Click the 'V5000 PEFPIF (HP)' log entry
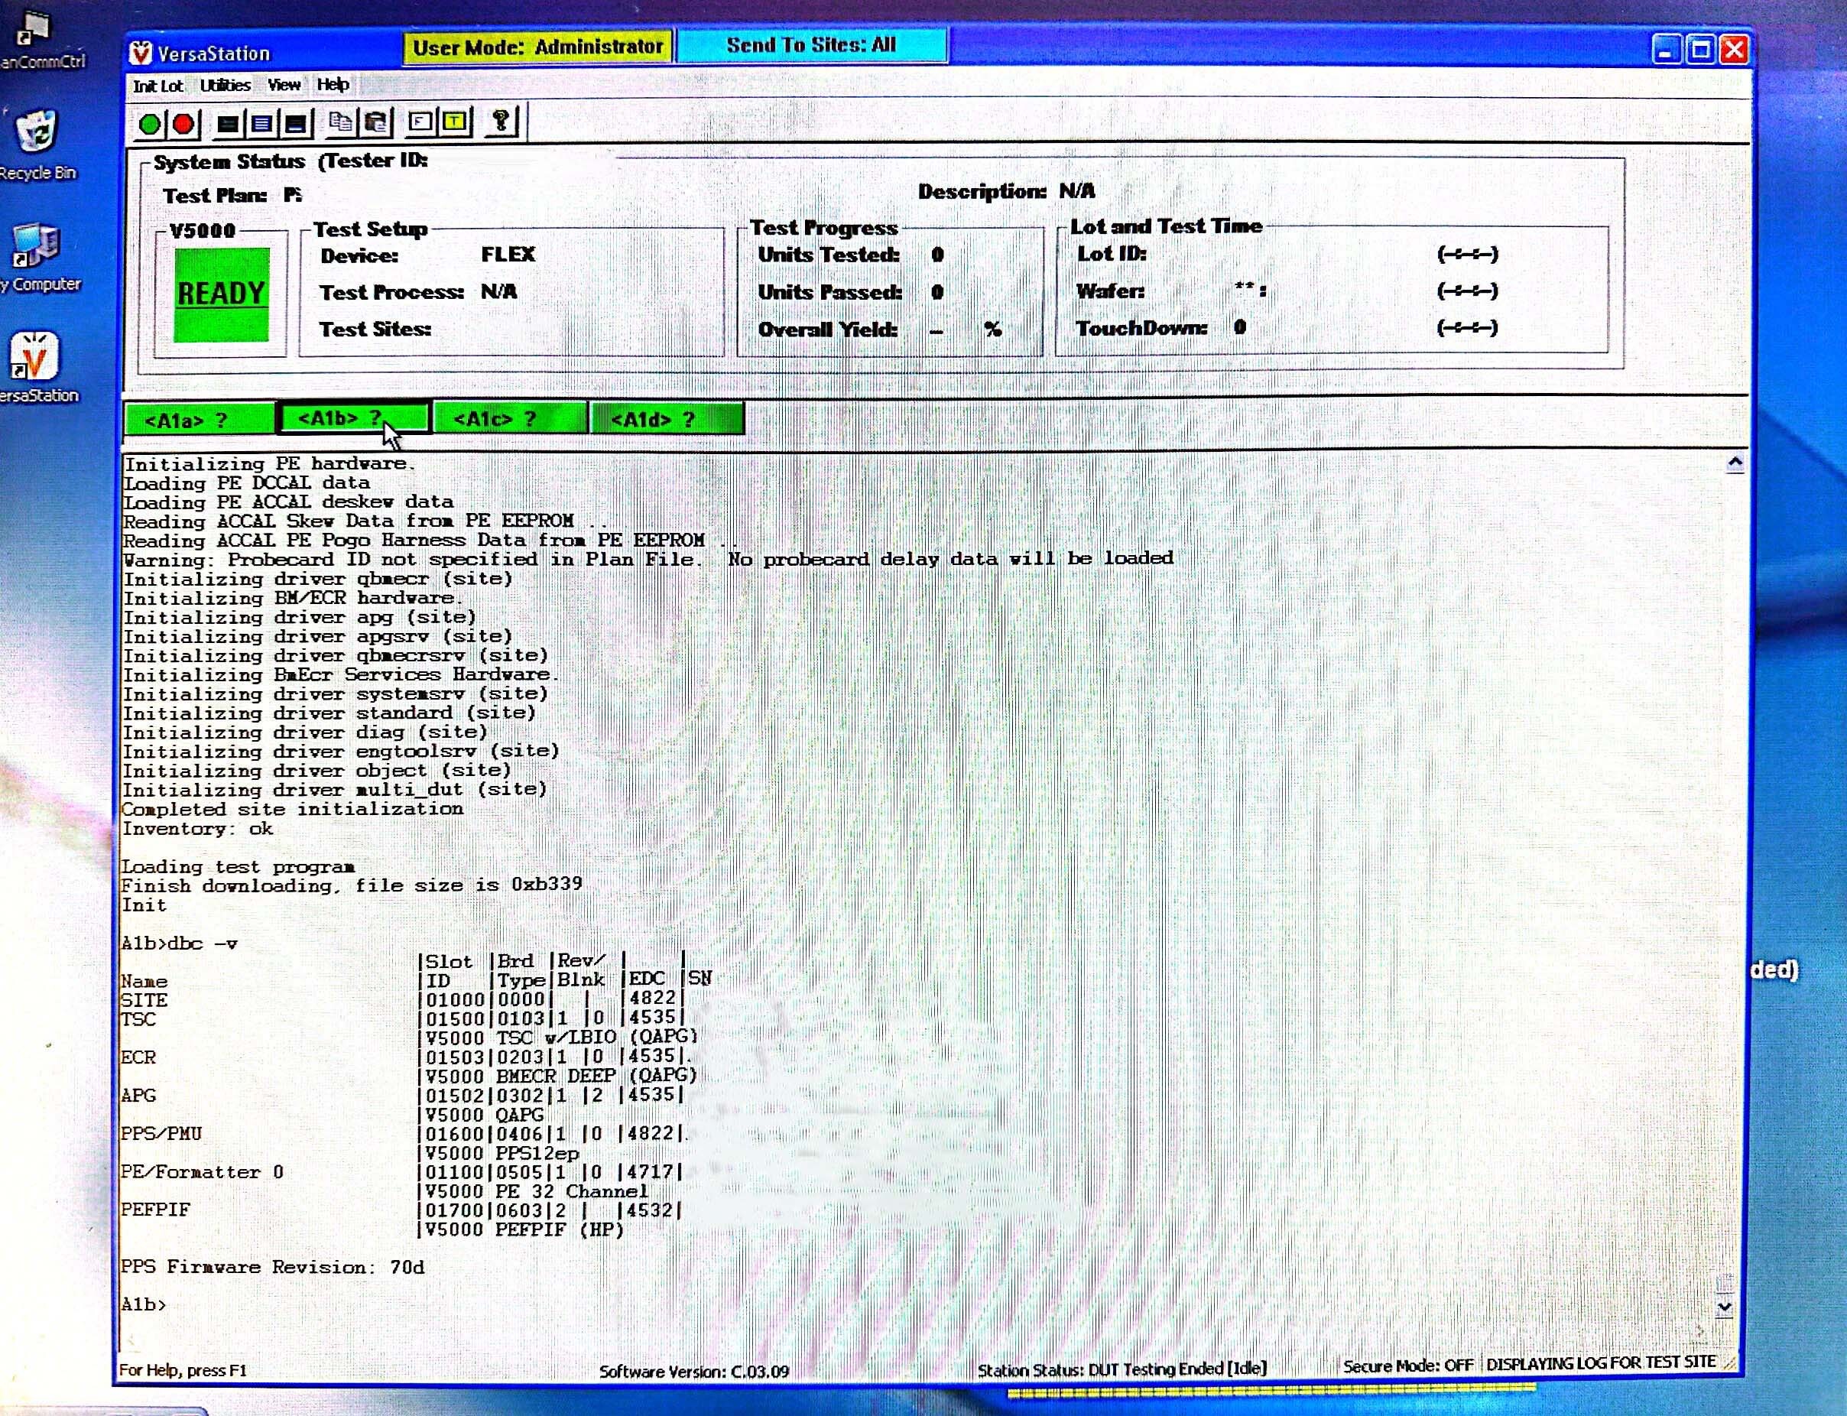The image size is (1847, 1416). [x=524, y=1229]
